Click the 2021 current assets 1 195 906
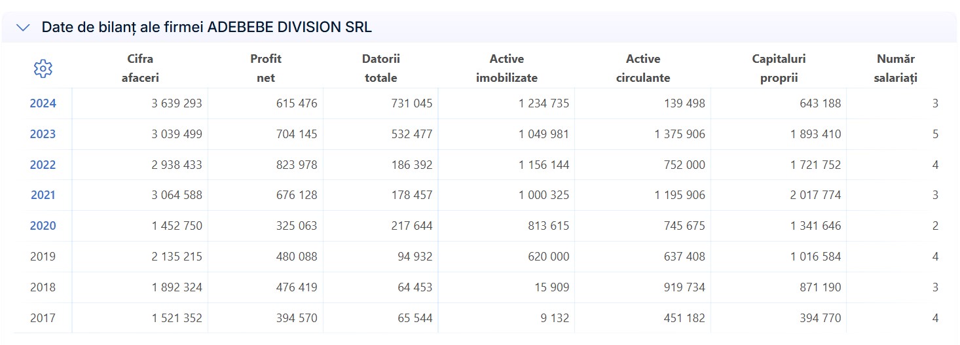Viewport: 960px width, 345px height. [x=680, y=195]
